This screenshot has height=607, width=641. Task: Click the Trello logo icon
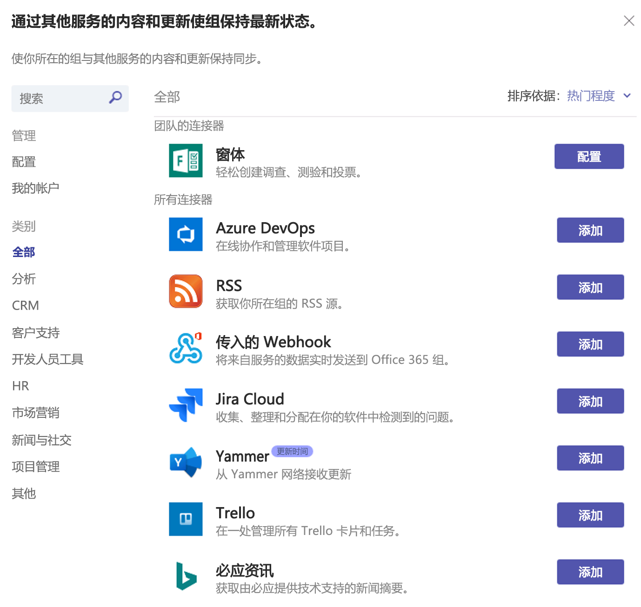click(x=186, y=519)
